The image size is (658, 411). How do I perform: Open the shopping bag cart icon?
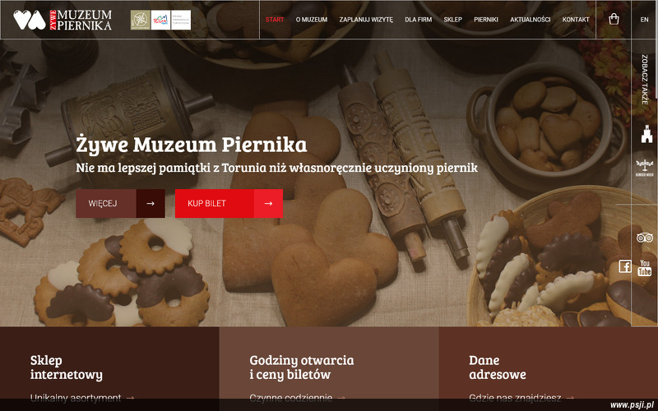click(614, 19)
